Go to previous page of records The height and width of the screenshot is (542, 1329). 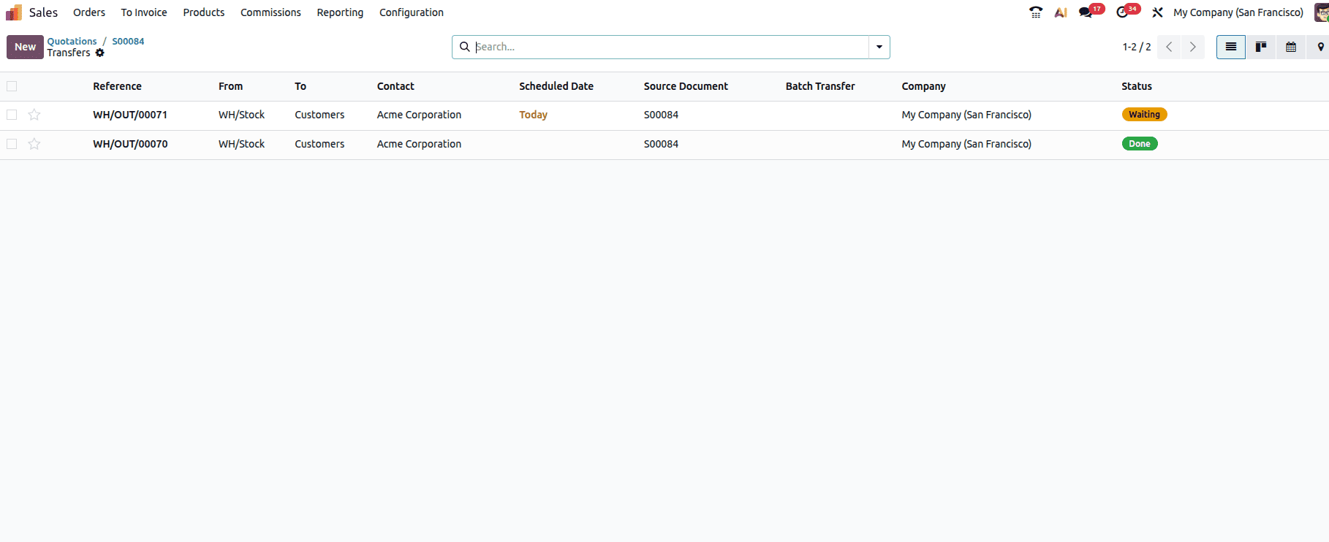click(x=1169, y=47)
